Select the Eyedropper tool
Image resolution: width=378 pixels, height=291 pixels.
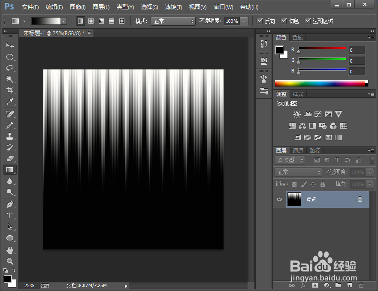tap(10, 102)
